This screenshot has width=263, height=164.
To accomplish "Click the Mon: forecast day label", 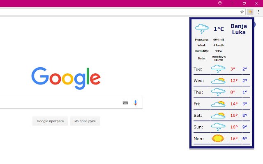I will (x=199, y=139).
